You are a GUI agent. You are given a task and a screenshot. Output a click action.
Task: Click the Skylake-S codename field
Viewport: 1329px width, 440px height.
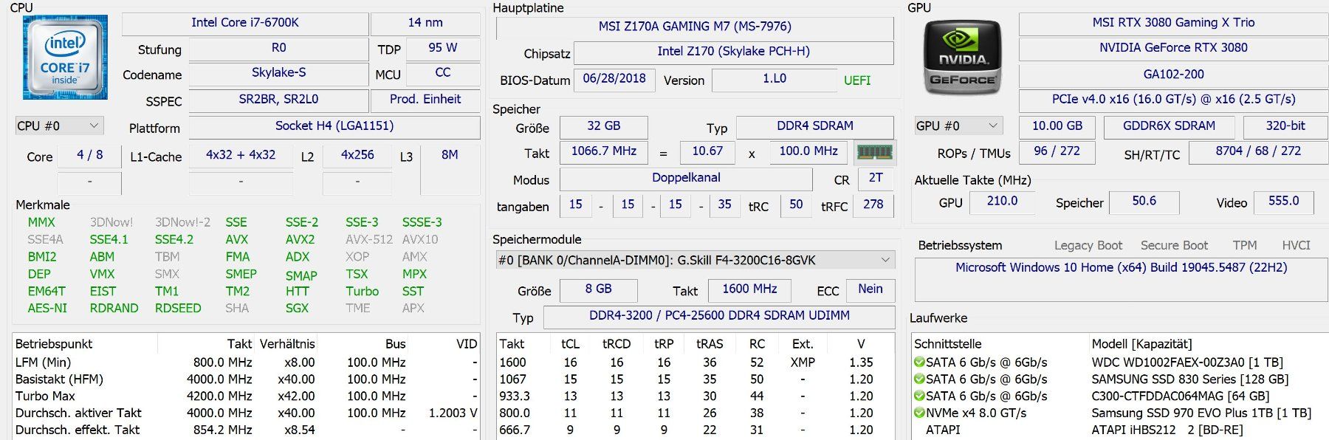point(278,74)
